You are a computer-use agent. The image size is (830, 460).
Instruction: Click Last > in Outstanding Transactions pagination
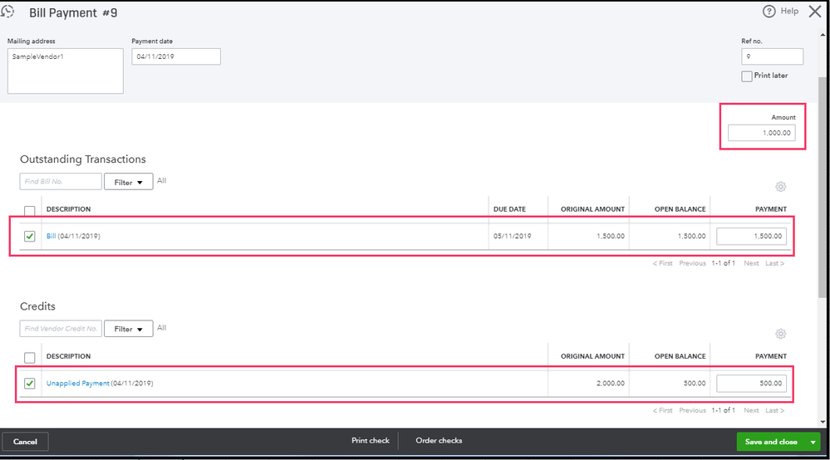(774, 262)
